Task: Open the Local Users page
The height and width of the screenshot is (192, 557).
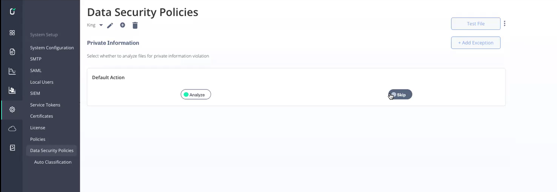Action: tap(42, 82)
